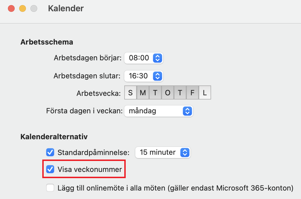This screenshot has width=301, height=199.
Task: Open the 15 minuter reminder dropdown
Action: 185,152
